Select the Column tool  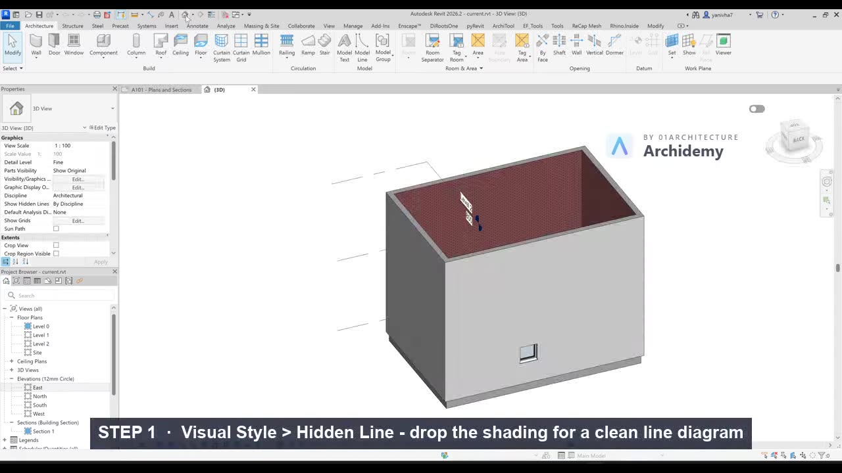pyautogui.click(x=136, y=45)
